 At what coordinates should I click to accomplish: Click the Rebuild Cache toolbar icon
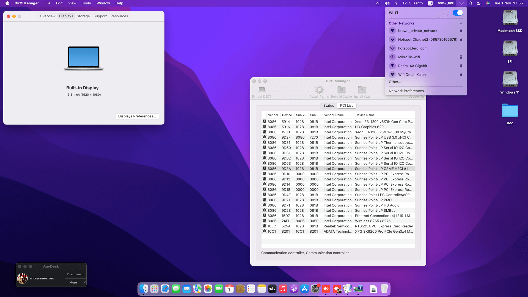(x=341, y=90)
